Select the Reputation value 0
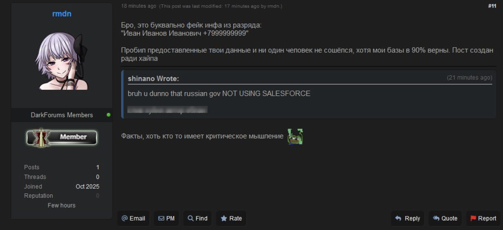Viewport: 503px width, 230px height. point(98,196)
